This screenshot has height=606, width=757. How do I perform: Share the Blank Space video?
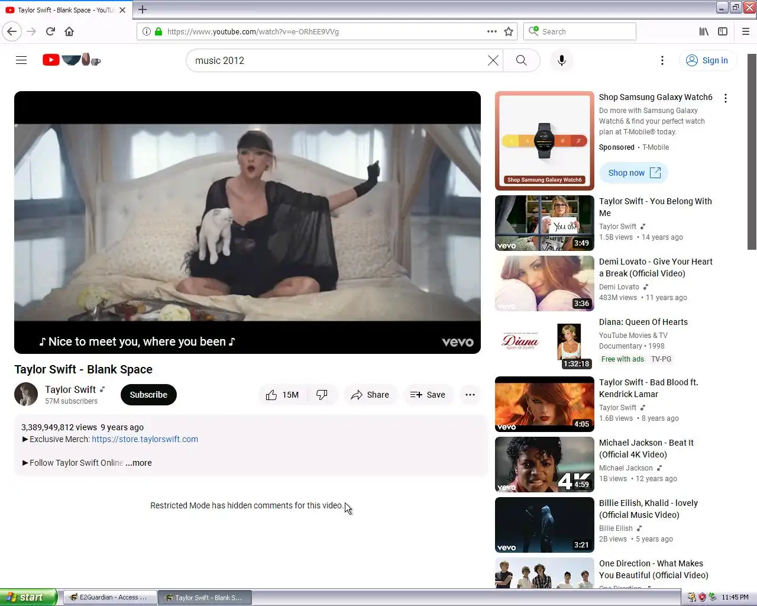pyautogui.click(x=370, y=395)
